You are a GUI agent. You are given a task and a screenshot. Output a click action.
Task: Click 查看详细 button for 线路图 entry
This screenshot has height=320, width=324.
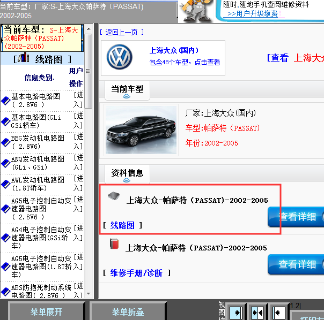296,217
